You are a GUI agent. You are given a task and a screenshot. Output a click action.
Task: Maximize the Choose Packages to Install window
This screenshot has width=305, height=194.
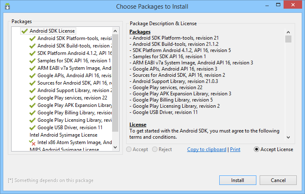278,5
